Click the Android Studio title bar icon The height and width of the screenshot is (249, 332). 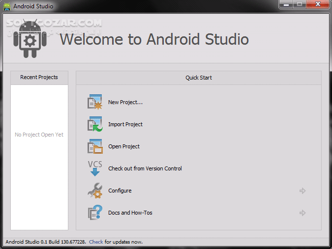pos(7,6)
